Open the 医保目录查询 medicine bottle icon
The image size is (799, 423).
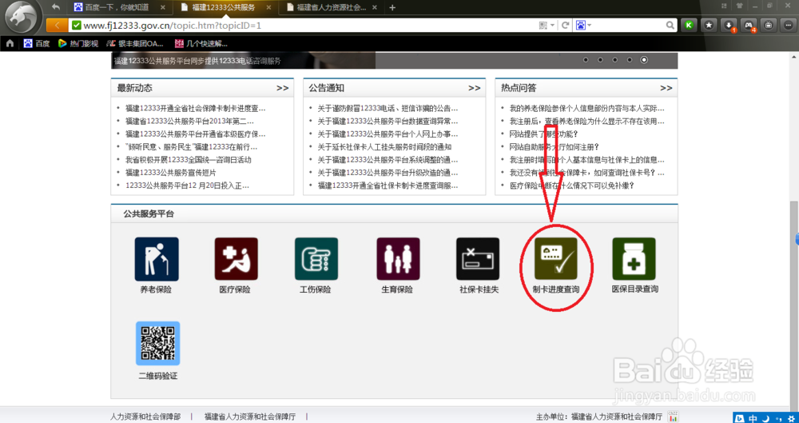[x=634, y=259]
